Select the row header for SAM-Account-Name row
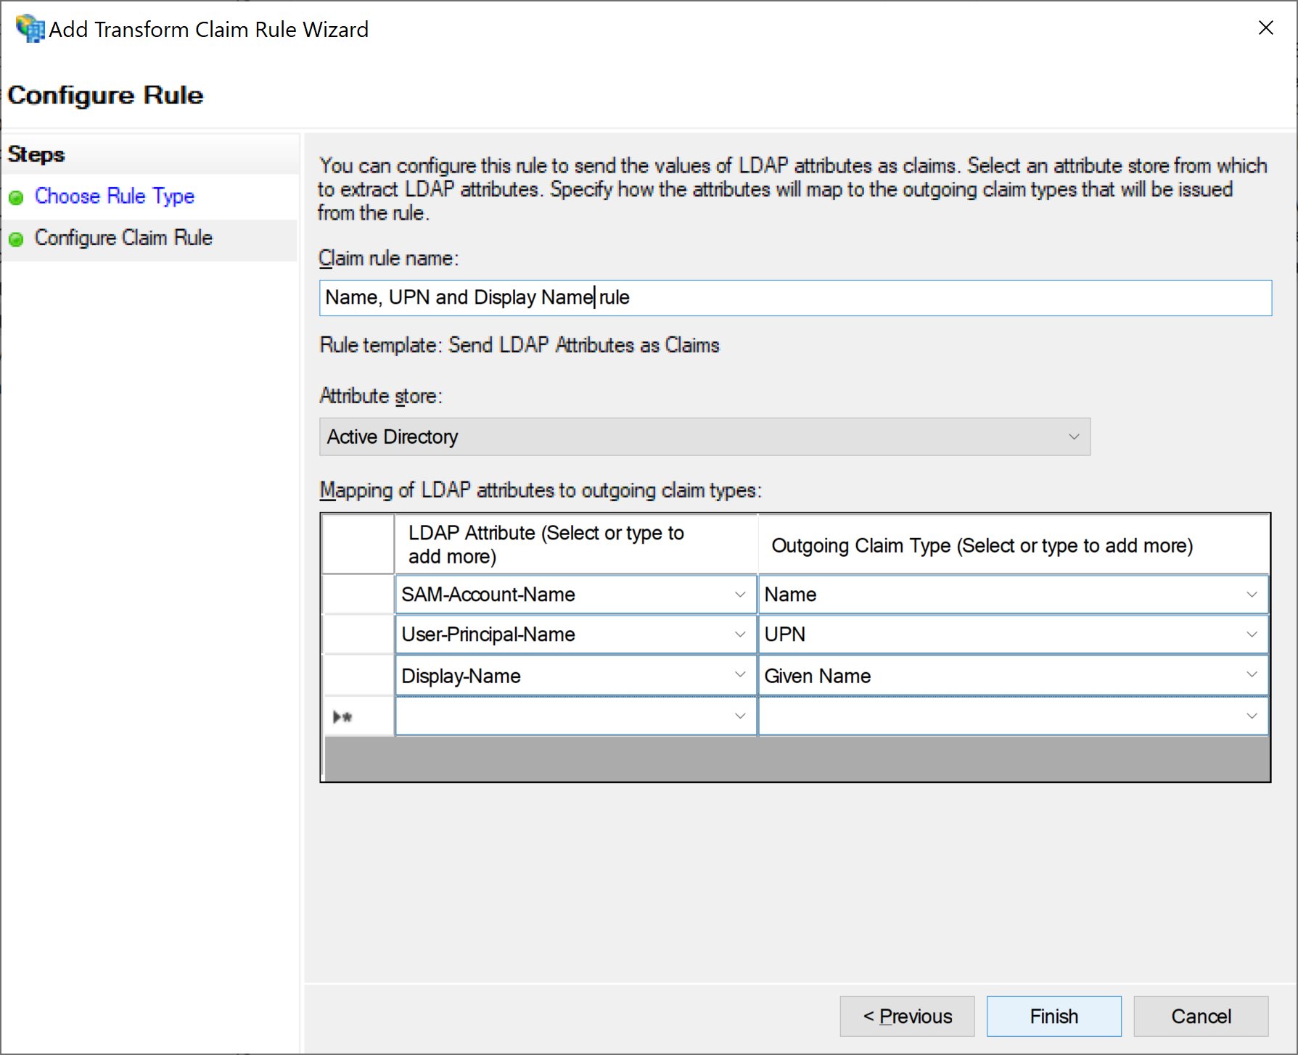The height and width of the screenshot is (1055, 1298). [x=358, y=595]
